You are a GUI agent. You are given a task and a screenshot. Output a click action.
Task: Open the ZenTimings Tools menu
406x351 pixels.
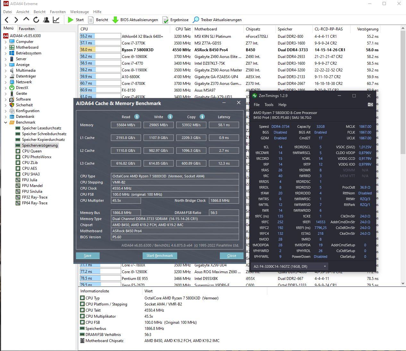coord(269,105)
